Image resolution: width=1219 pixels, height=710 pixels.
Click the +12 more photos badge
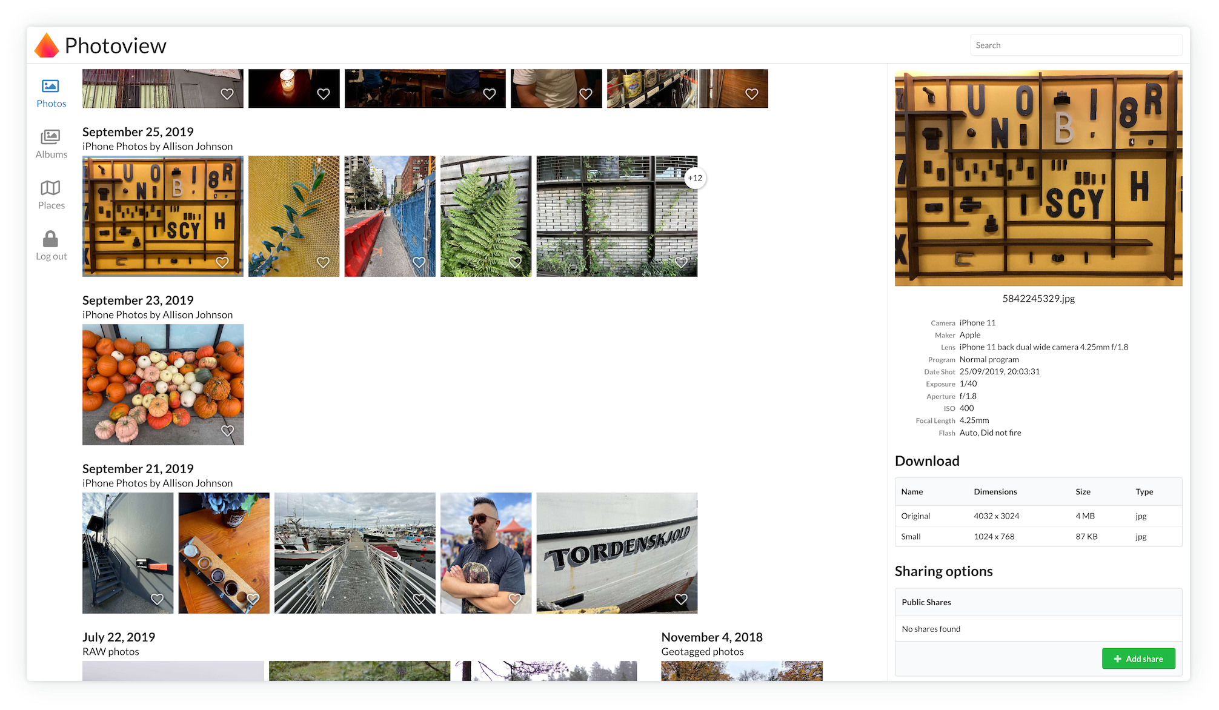(x=695, y=178)
